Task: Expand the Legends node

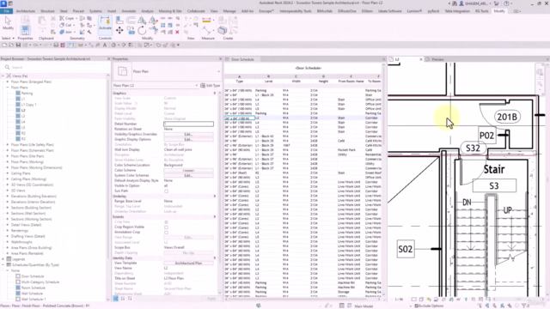Action: click(x=3, y=259)
